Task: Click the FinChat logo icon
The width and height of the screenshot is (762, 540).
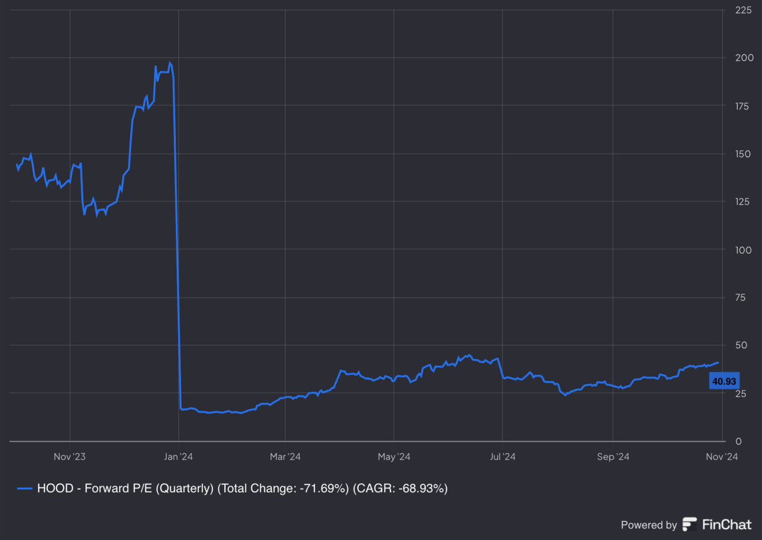Action: click(x=689, y=524)
